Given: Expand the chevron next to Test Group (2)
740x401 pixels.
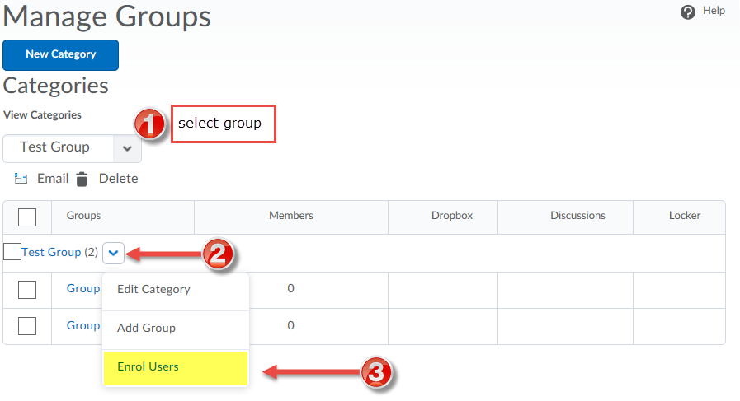Looking at the screenshot, I should pos(113,253).
